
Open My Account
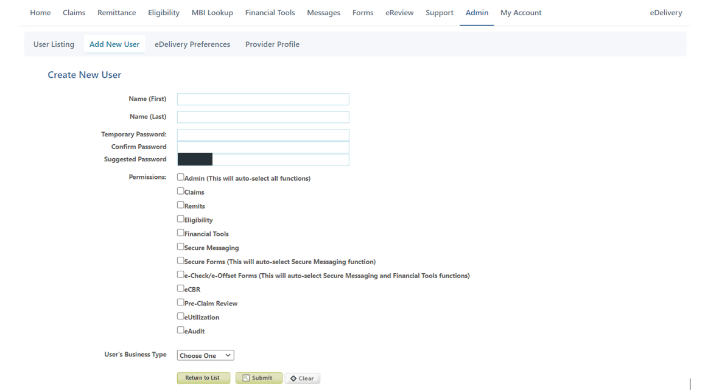pos(521,13)
